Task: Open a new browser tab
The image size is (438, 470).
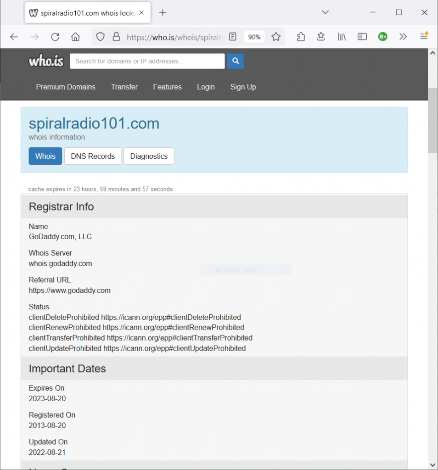Action: (x=163, y=12)
